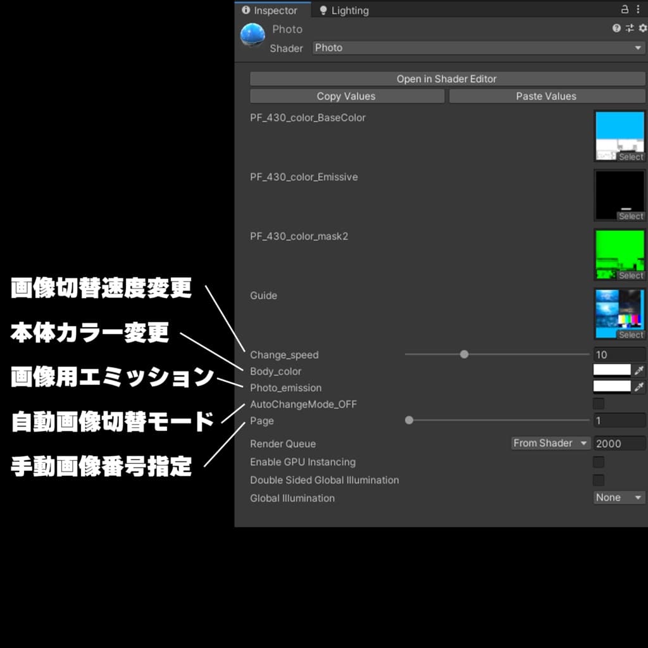Use the Photo_emission eyedropper icon

coord(639,387)
